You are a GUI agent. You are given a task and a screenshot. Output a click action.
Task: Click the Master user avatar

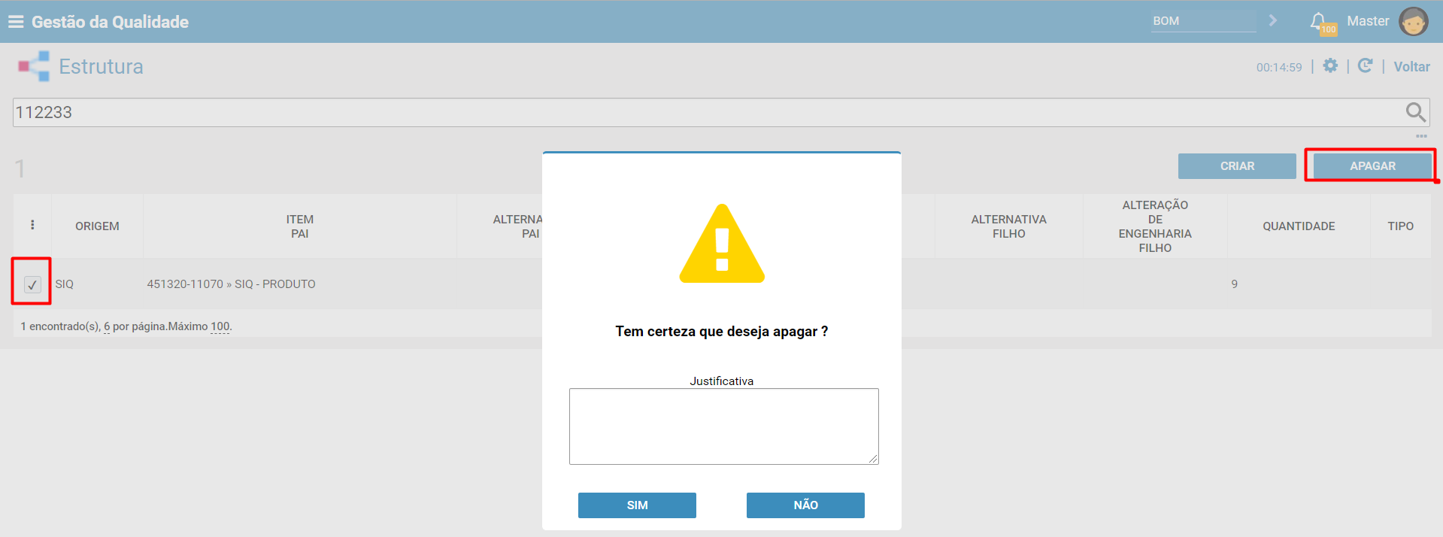click(x=1413, y=22)
